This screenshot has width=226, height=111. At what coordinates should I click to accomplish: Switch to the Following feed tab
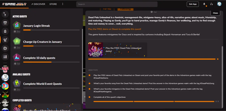[125, 9]
